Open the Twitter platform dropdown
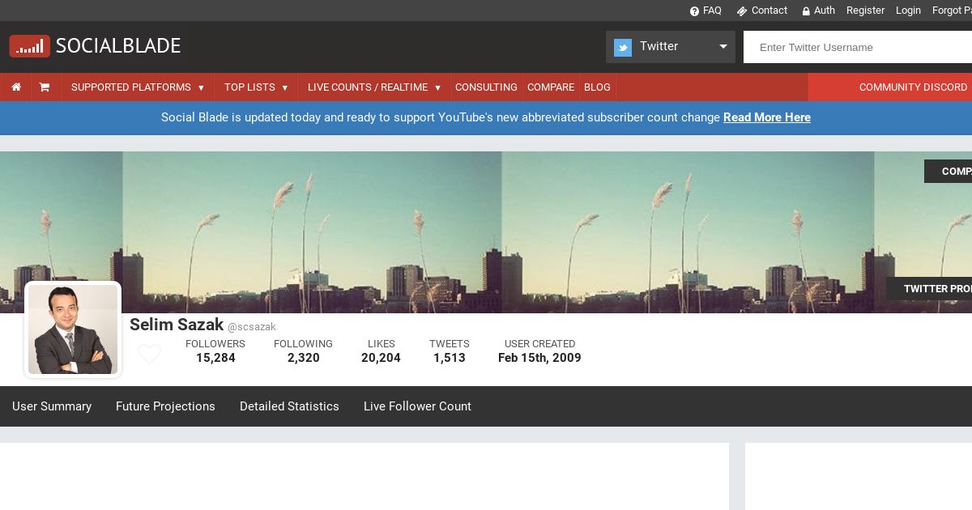The width and height of the screenshot is (972, 510). [x=671, y=47]
